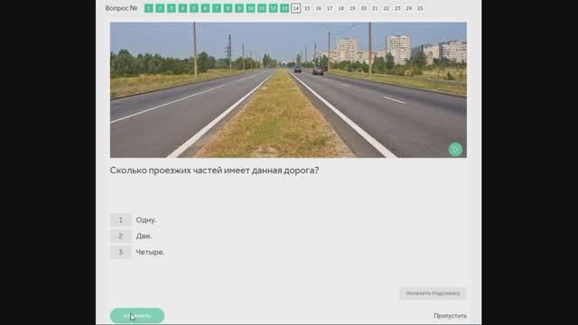Click the 'Вопрос №' label
Screen dimensions: 578x325
coord(121,8)
